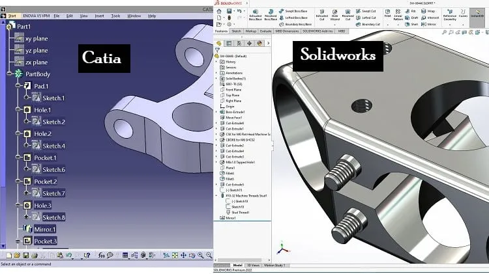Viewport: 489px width, 274px height.
Task: Select the Hole Wizard tool
Action: pos(334,14)
